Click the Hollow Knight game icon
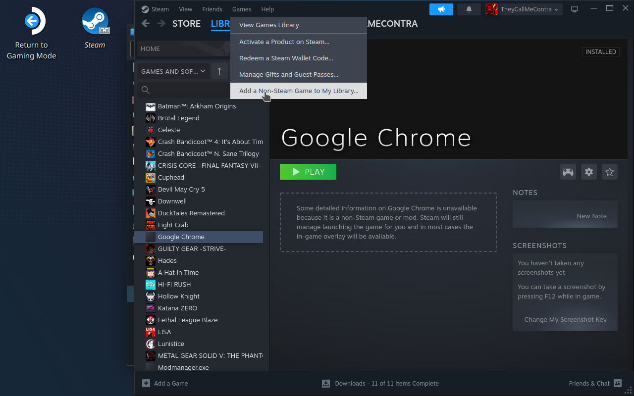 (151, 296)
